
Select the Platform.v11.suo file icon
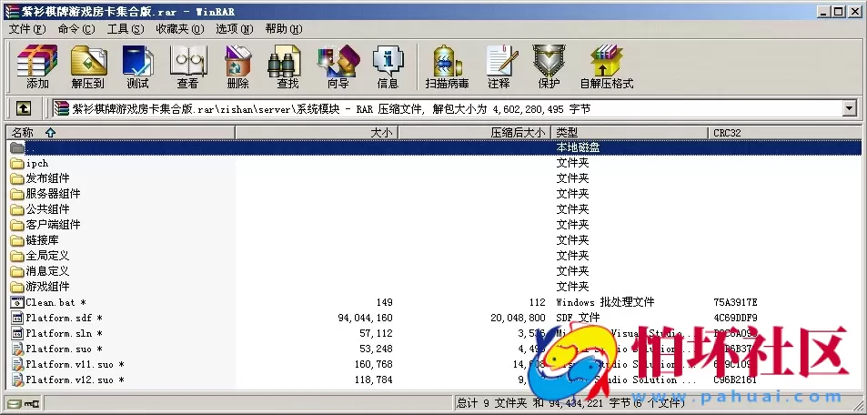pos(17,364)
